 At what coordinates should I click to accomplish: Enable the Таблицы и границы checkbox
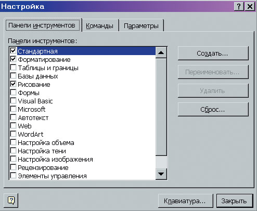[x=14, y=68]
